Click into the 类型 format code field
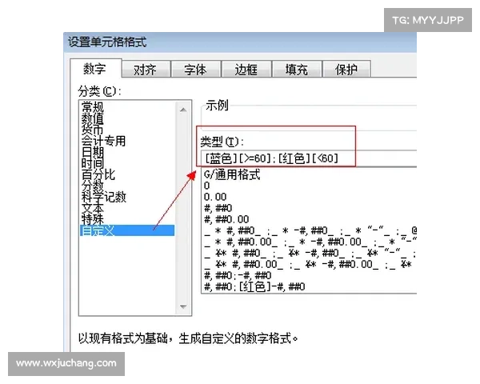 pyautogui.click(x=304, y=158)
